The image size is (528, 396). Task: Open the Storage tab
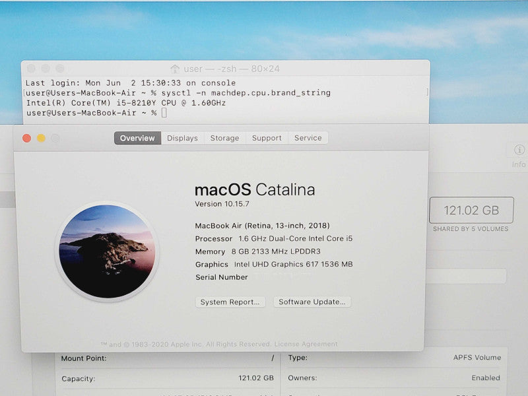click(x=224, y=138)
